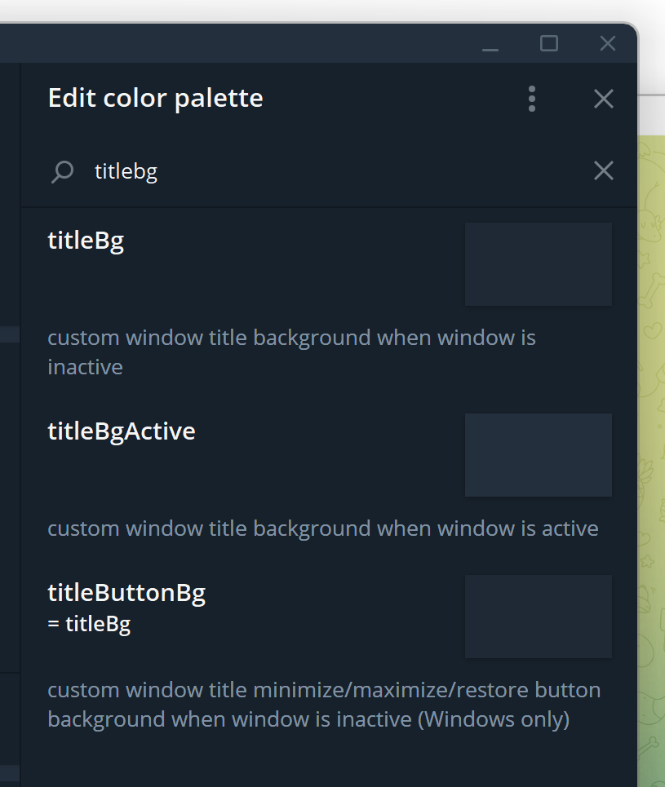
Task: Click the search input field
Action: point(245,171)
